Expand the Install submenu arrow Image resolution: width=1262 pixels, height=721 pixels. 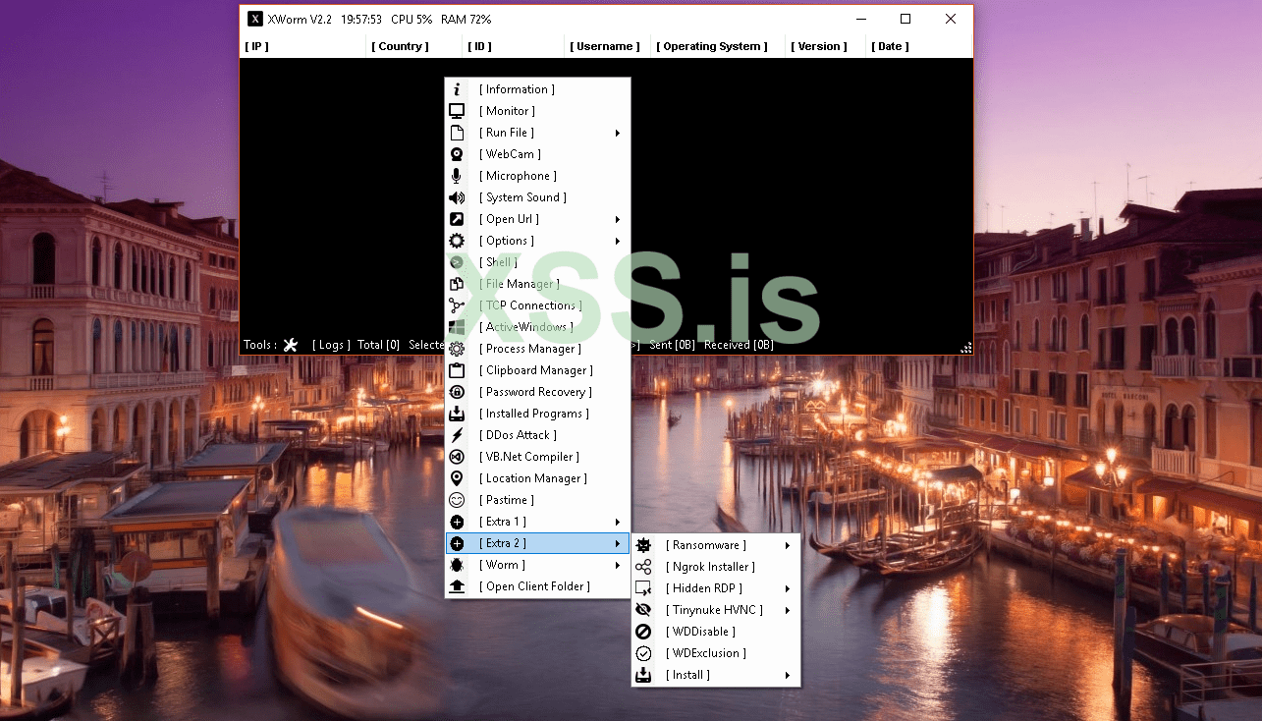788,675
